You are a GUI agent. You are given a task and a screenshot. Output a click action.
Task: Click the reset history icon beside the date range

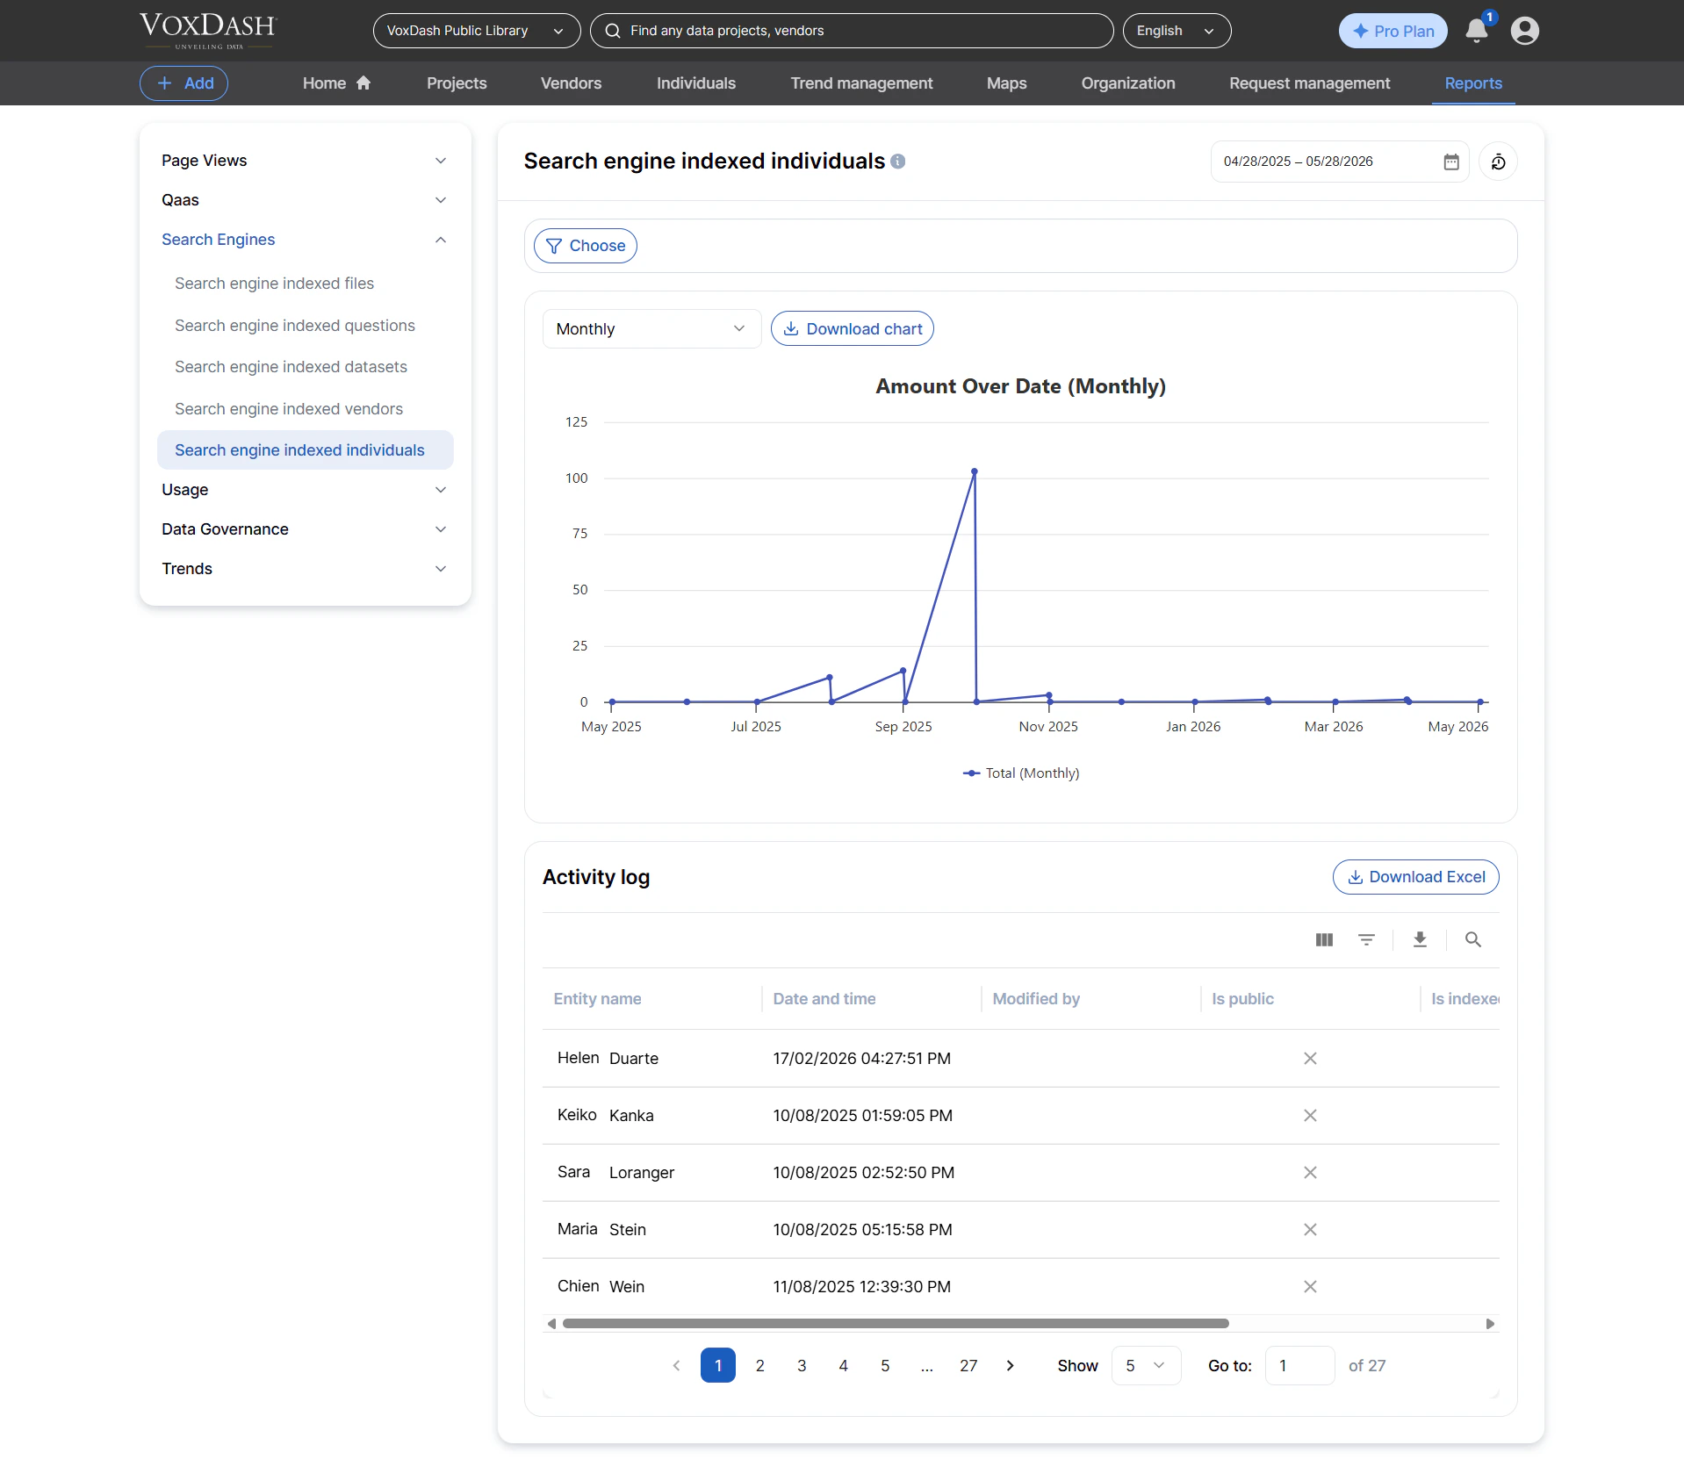click(1499, 162)
